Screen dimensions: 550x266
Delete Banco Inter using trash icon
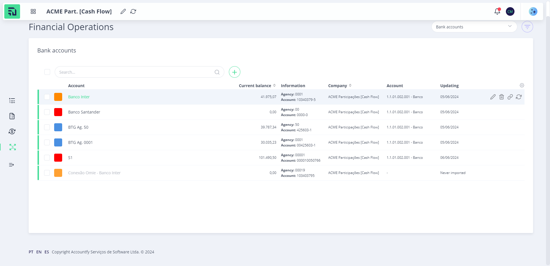501,97
